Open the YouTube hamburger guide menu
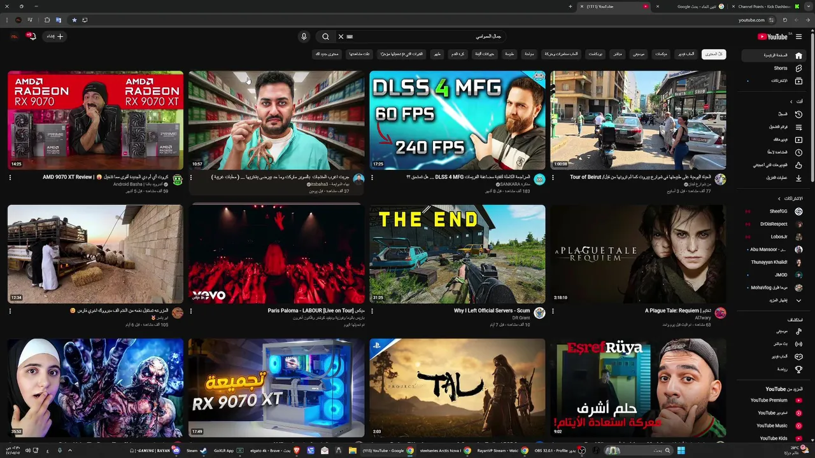Viewport: 815px width, 458px height. tap(798, 37)
